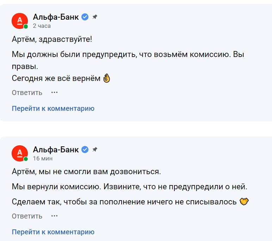272x241 pixels.
Task: Open Альфа-Банк name link in second comment
Action: [56, 150]
